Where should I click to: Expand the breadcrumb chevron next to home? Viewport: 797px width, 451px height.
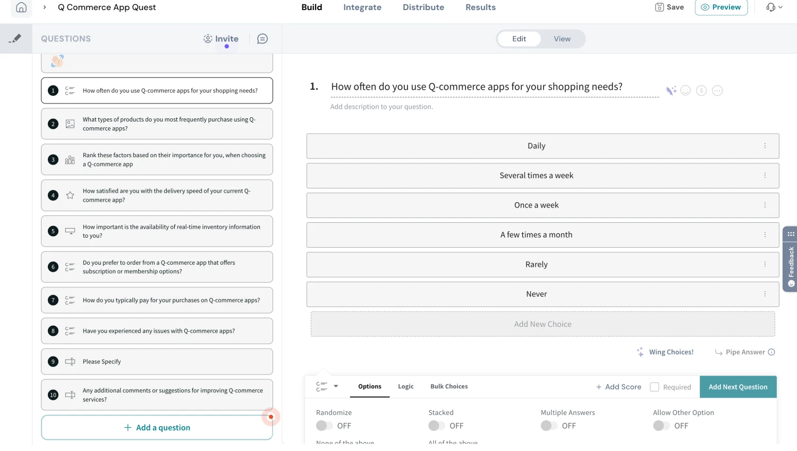coord(44,7)
